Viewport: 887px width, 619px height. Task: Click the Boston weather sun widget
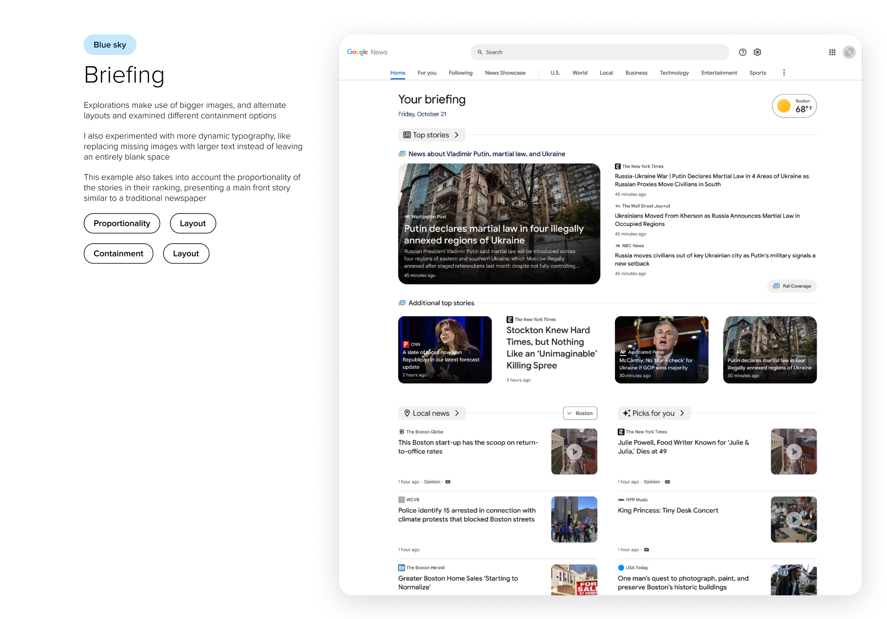(x=794, y=106)
